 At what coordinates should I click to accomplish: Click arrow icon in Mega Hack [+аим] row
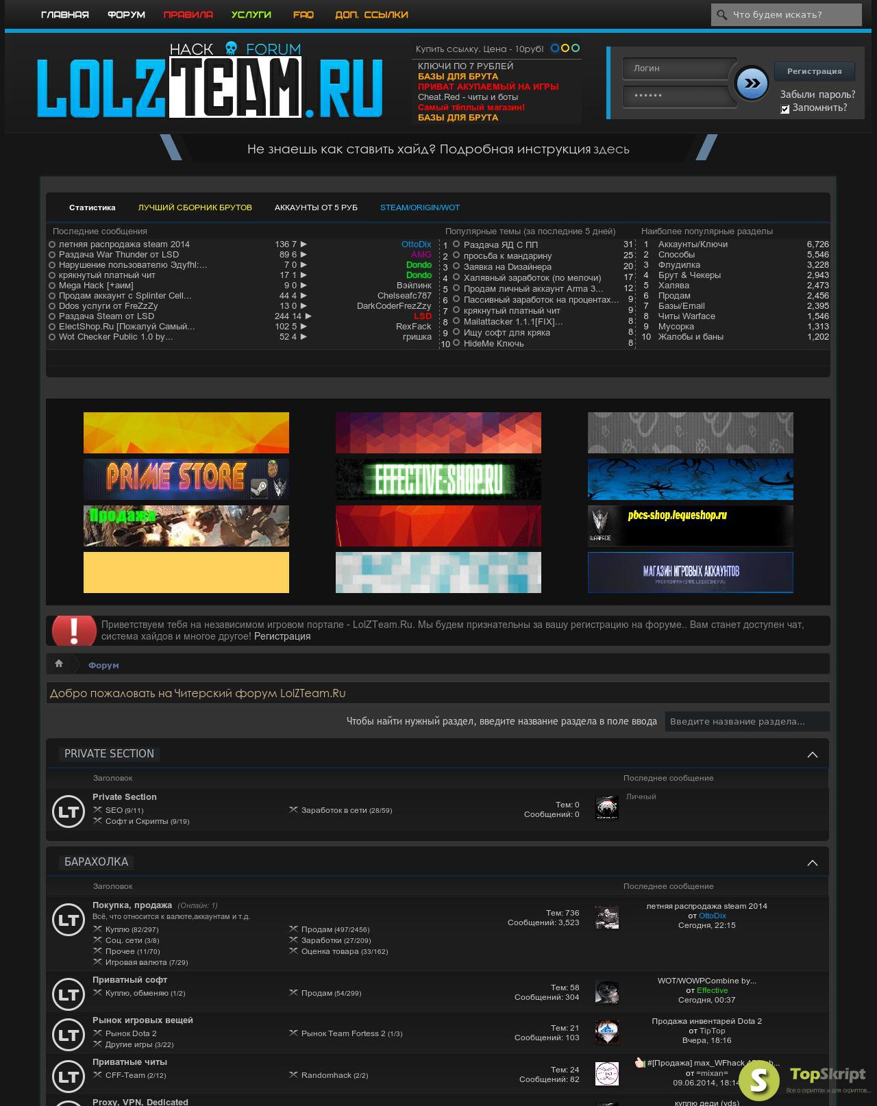[304, 286]
